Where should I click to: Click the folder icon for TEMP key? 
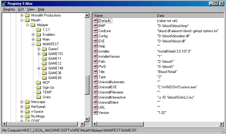39,92
